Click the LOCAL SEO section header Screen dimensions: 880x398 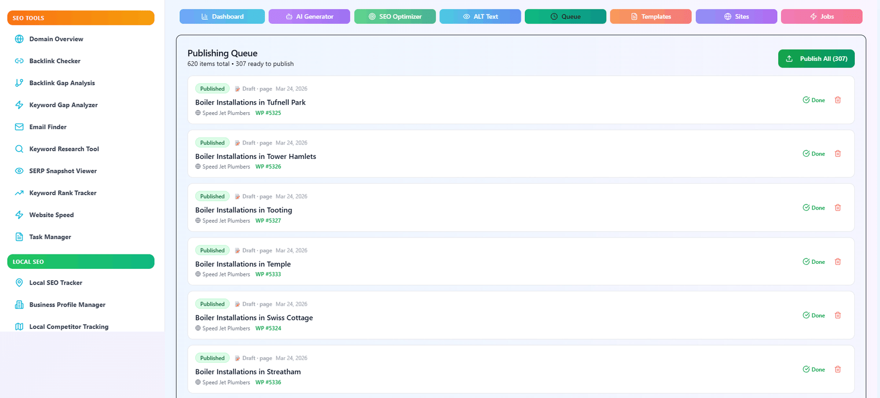[81, 262]
